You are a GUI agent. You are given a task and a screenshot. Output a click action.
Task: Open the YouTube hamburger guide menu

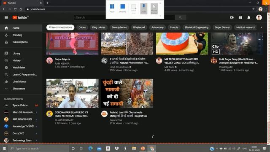click(6, 17)
